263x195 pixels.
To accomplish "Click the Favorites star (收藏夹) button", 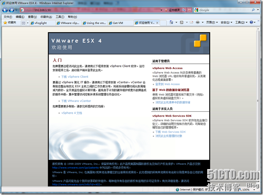I will click(x=10, y=23).
